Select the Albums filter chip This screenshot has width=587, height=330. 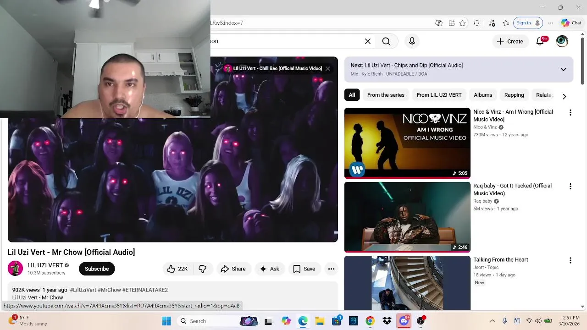click(483, 95)
